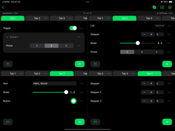175x131 pixels.
Task: Edit the Hello, World! text field
Action: 55,84
